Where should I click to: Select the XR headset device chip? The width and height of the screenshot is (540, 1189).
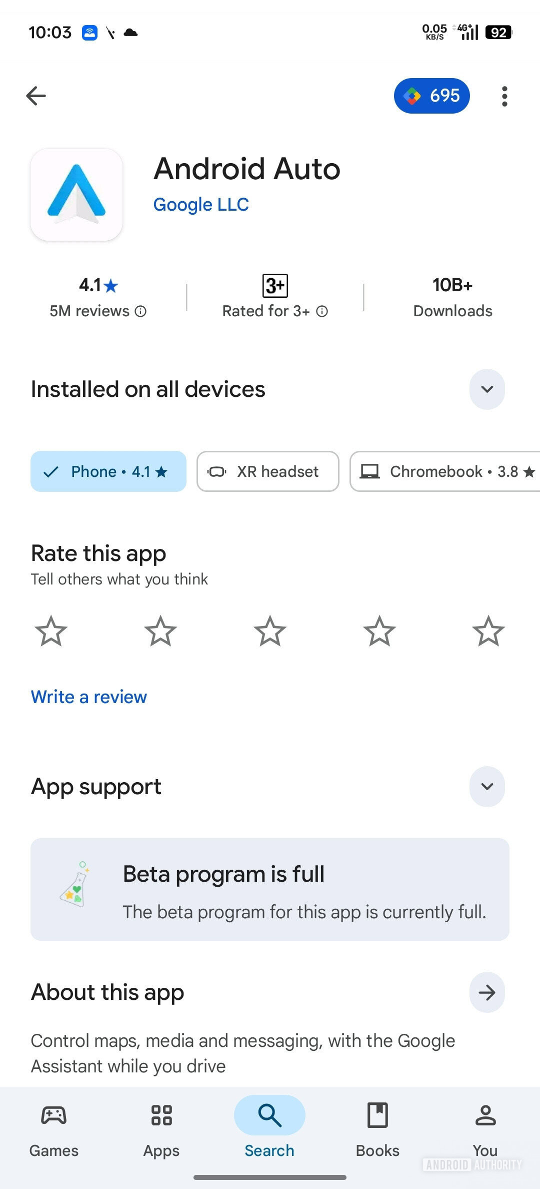[267, 471]
